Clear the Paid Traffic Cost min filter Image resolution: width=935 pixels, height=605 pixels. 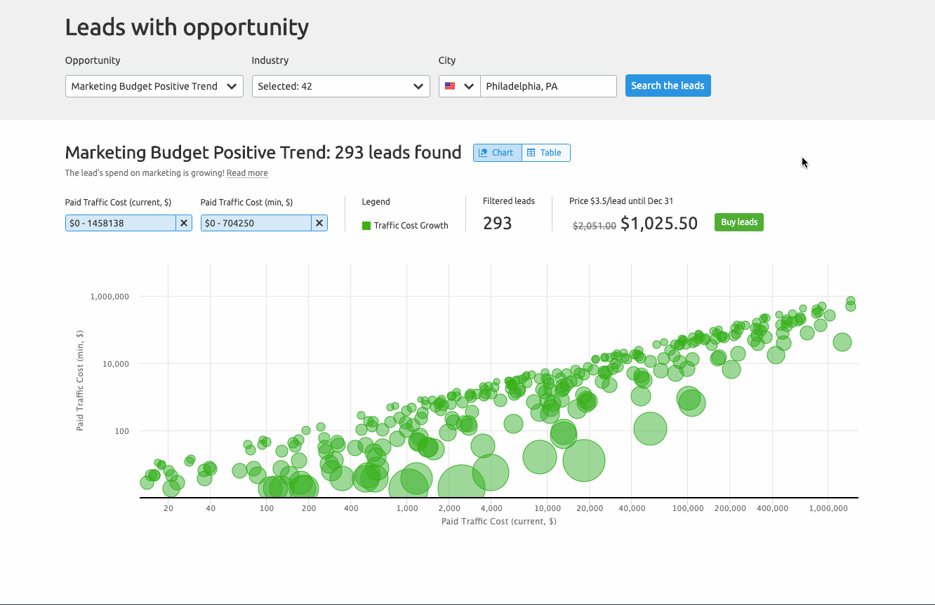pos(319,223)
